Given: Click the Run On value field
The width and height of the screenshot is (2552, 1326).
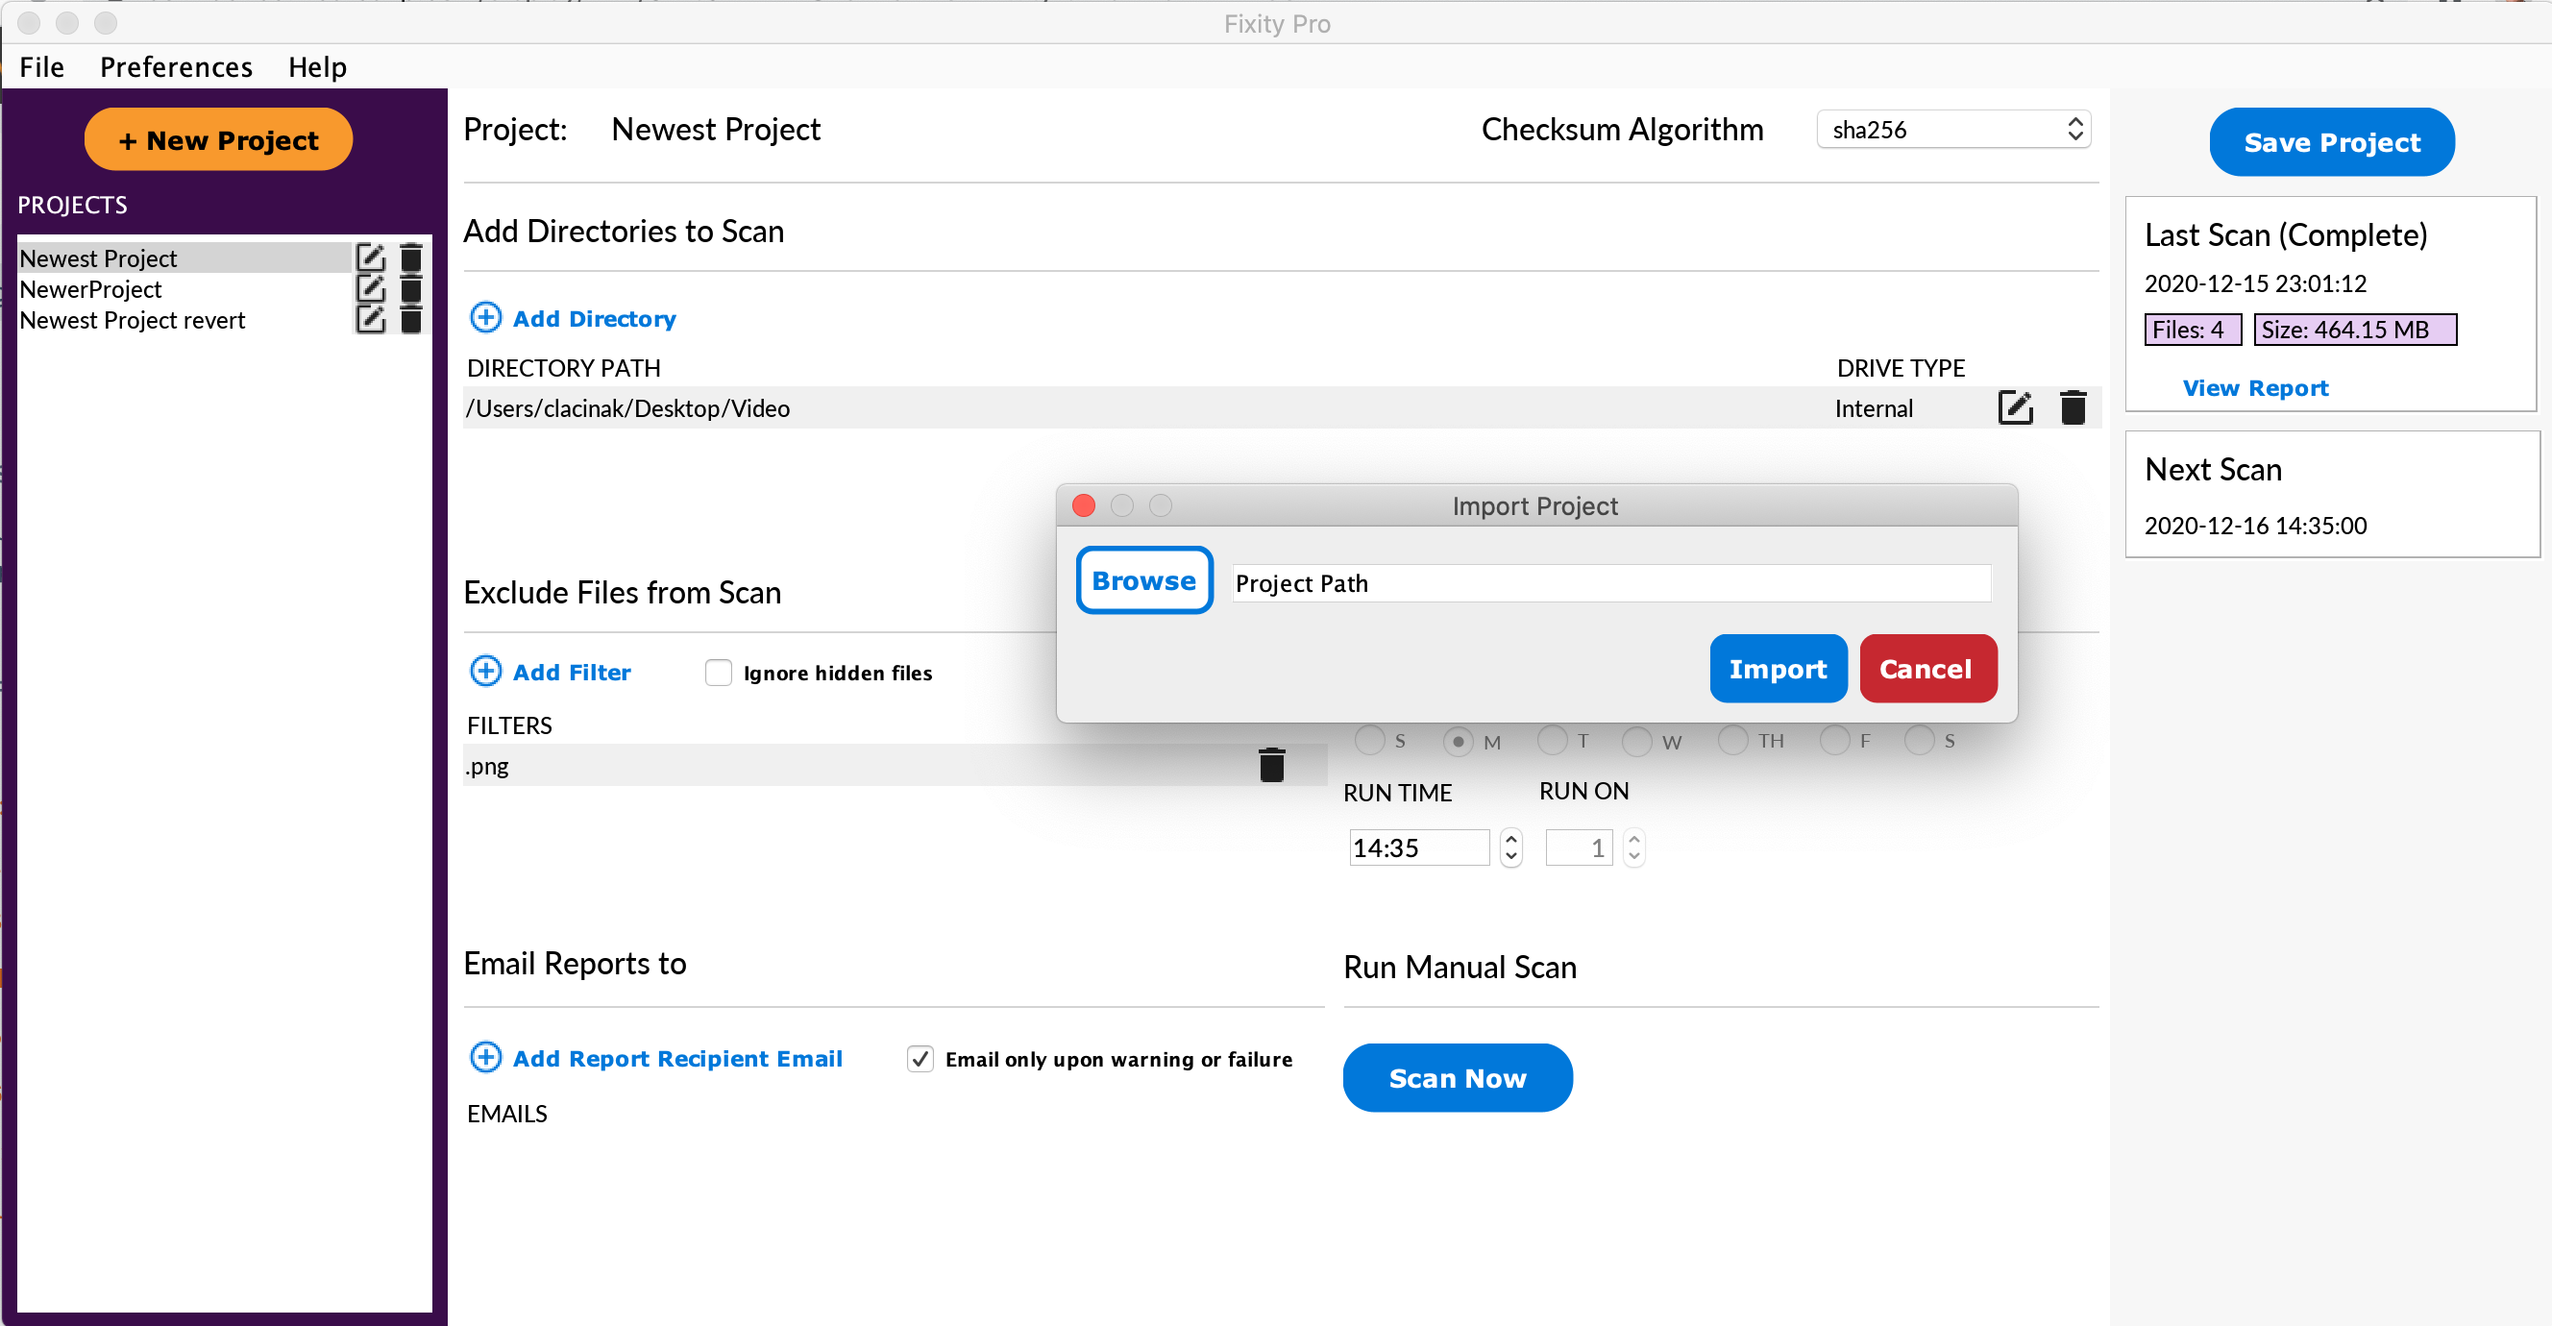Looking at the screenshot, I should click(1580, 847).
